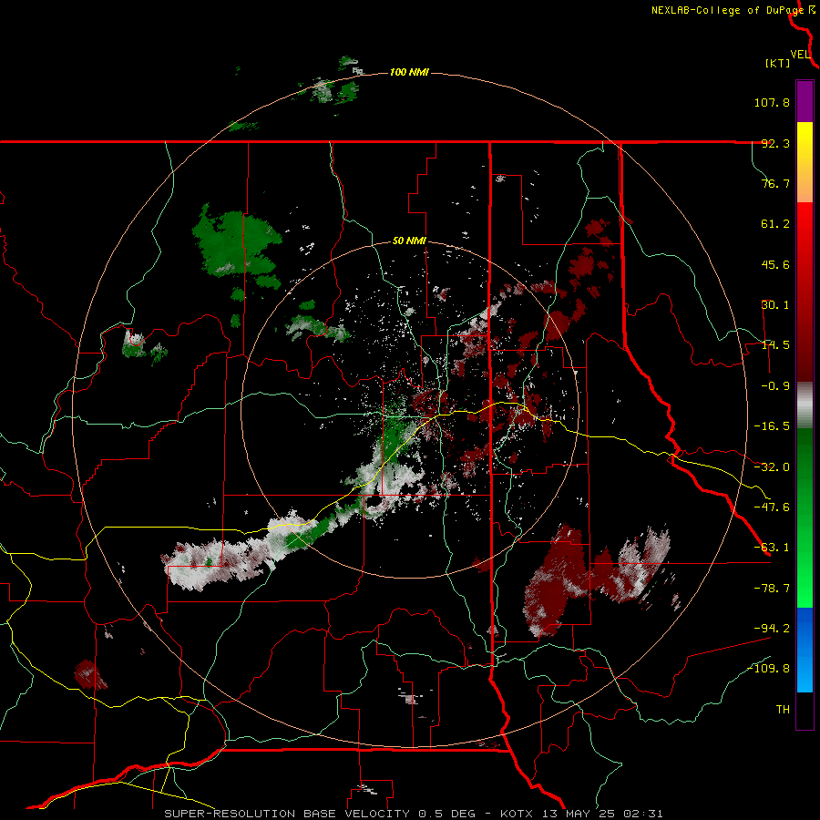This screenshot has height=820, width=820.
Task: Select the 61.2 scale value
Action: tap(775, 224)
